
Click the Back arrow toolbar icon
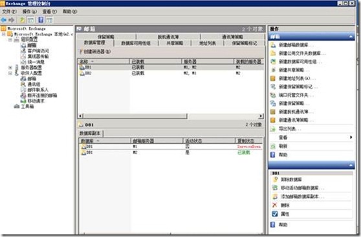[4, 20]
